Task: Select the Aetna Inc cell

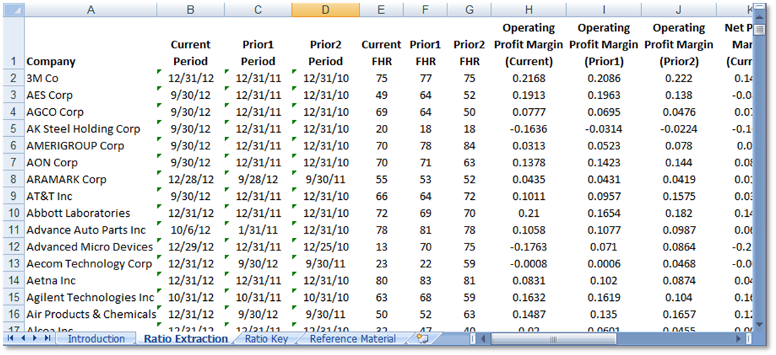Action: (91, 280)
